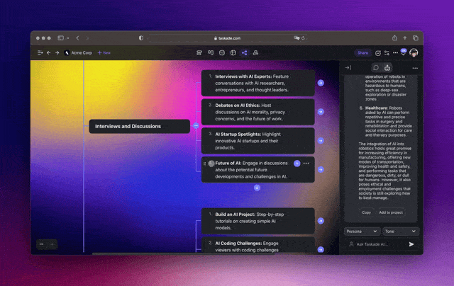The height and width of the screenshot is (286, 454).
Task: Collapse the Interviews and Discussions branch toggle
Action: 196,126
